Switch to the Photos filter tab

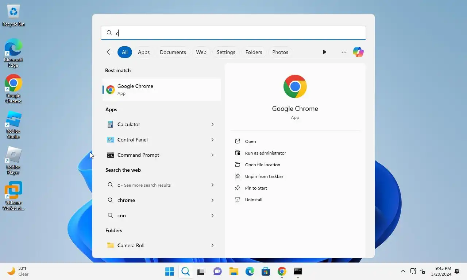[x=280, y=52]
